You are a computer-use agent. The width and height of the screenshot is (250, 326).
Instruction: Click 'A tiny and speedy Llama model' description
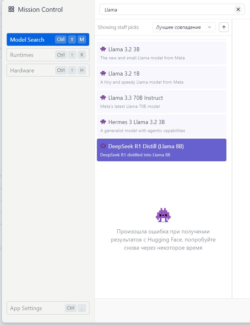pos(142,82)
